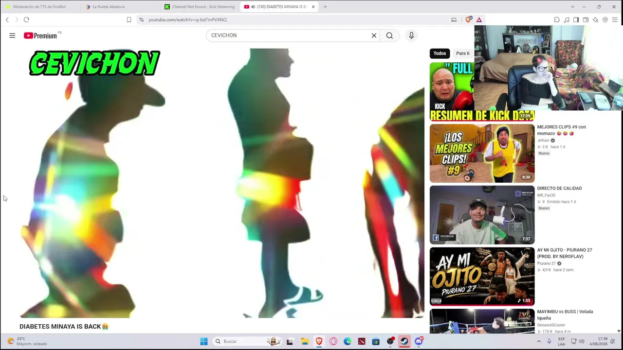Open the browser main menu
Screen dimensions: 623x350
(615, 20)
